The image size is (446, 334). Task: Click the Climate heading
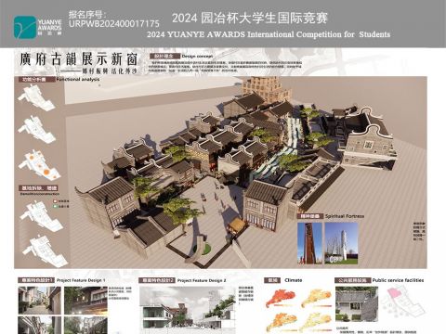tap(293, 280)
